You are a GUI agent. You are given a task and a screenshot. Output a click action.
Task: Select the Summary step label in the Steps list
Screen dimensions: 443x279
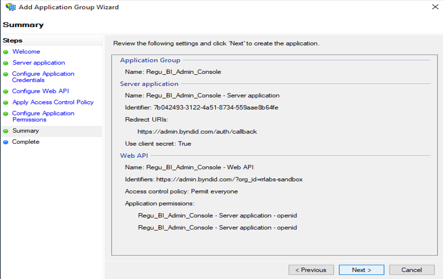click(26, 131)
